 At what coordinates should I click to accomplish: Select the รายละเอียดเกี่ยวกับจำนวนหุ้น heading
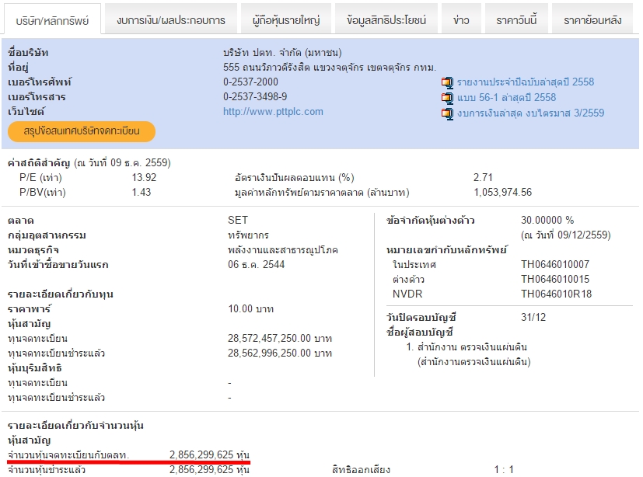pos(75,426)
